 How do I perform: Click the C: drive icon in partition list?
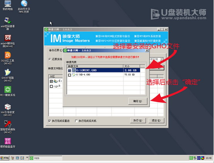click(x=56, y=81)
